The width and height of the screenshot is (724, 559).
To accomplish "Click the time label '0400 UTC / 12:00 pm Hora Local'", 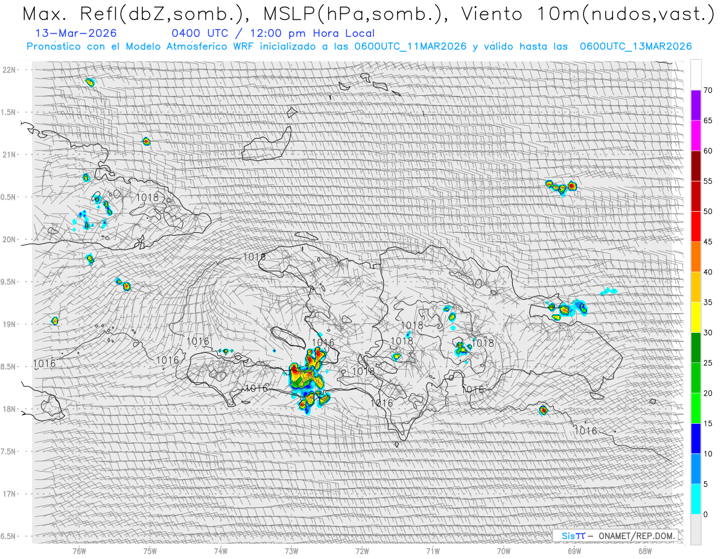I will point(273,33).
